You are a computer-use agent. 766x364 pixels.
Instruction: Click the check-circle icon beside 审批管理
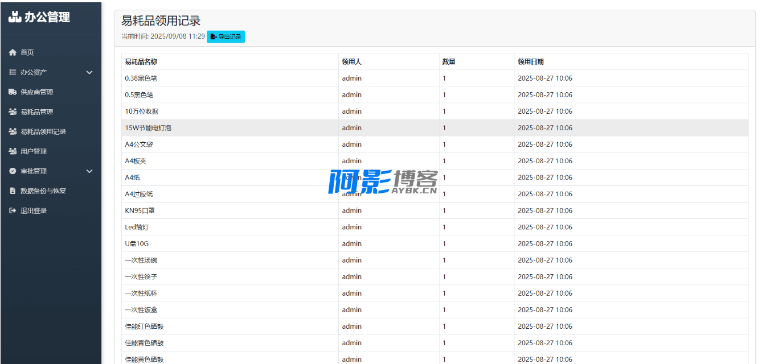13,171
